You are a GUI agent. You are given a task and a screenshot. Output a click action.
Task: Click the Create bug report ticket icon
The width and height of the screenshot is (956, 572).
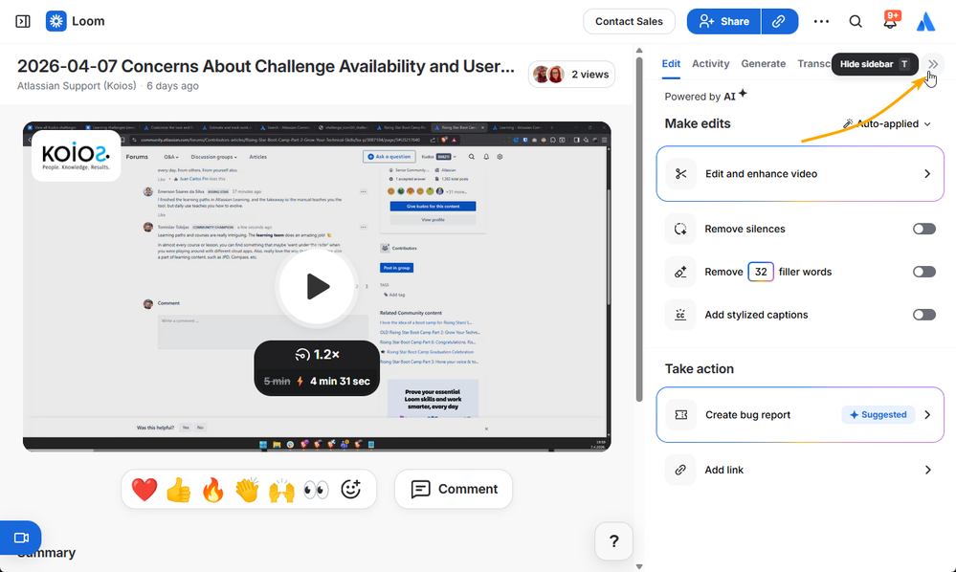tap(681, 415)
